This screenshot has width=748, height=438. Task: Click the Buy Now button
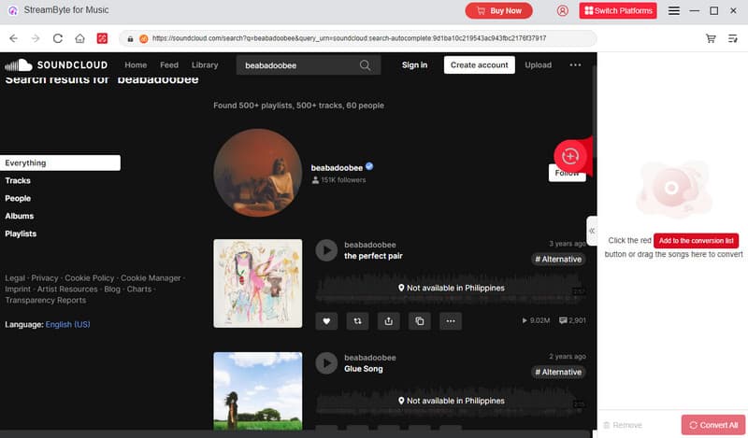pos(498,10)
